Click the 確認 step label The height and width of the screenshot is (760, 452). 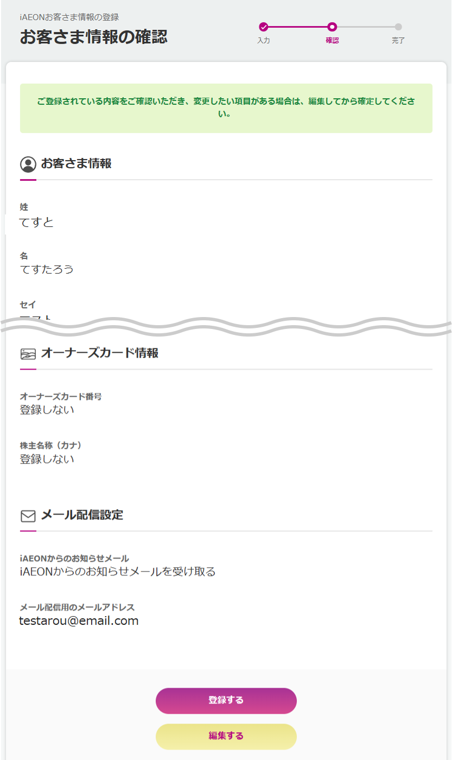click(332, 41)
